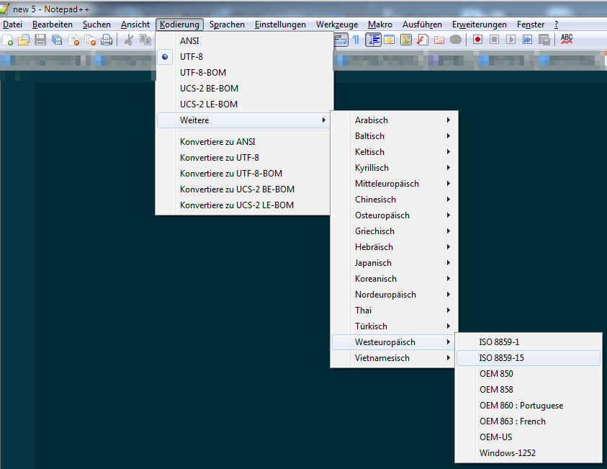This screenshot has width=607, height=469.
Task: Expand the Kyrillisch encoding submenu
Action: (394, 168)
